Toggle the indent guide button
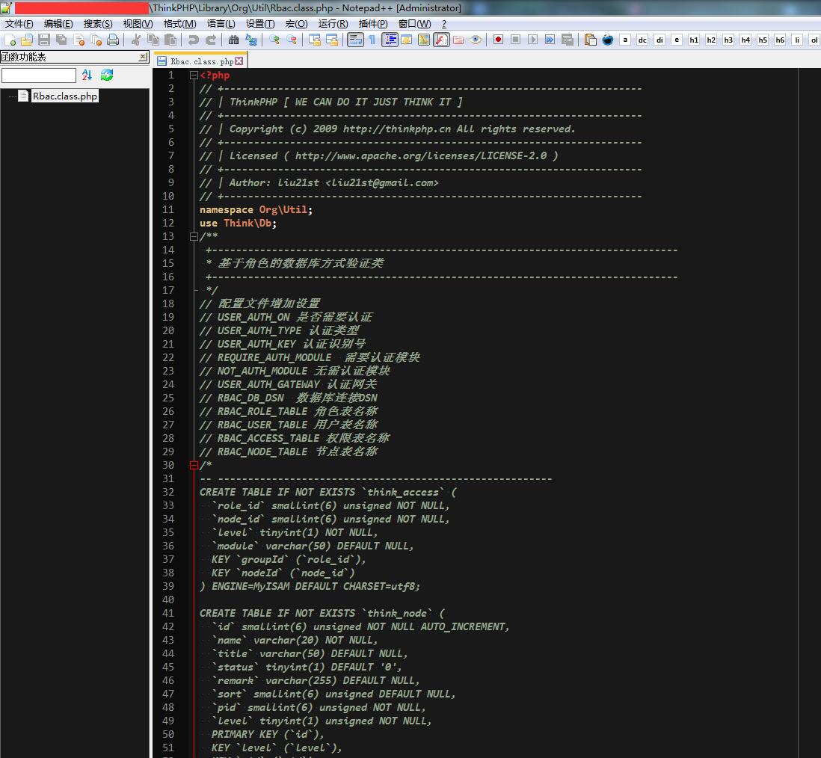This screenshot has width=821, height=758. pyautogui.click(x=390, y=40)
